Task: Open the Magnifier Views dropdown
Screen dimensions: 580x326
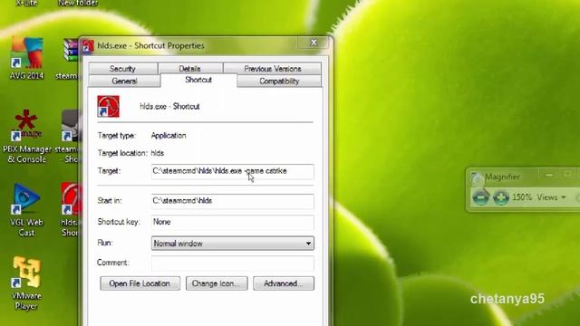Action: coord(551,197)
